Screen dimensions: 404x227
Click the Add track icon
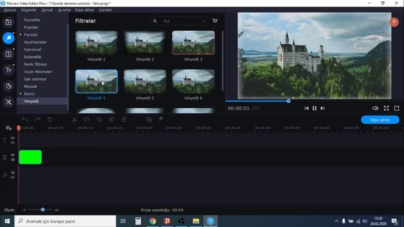(8, 128)
